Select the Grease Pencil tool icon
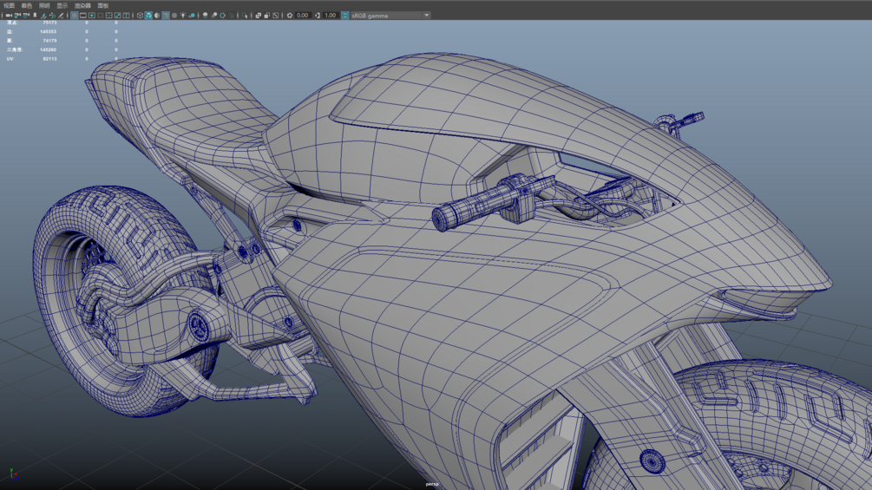This screenshot has width=872, height=490. [61, 16]
